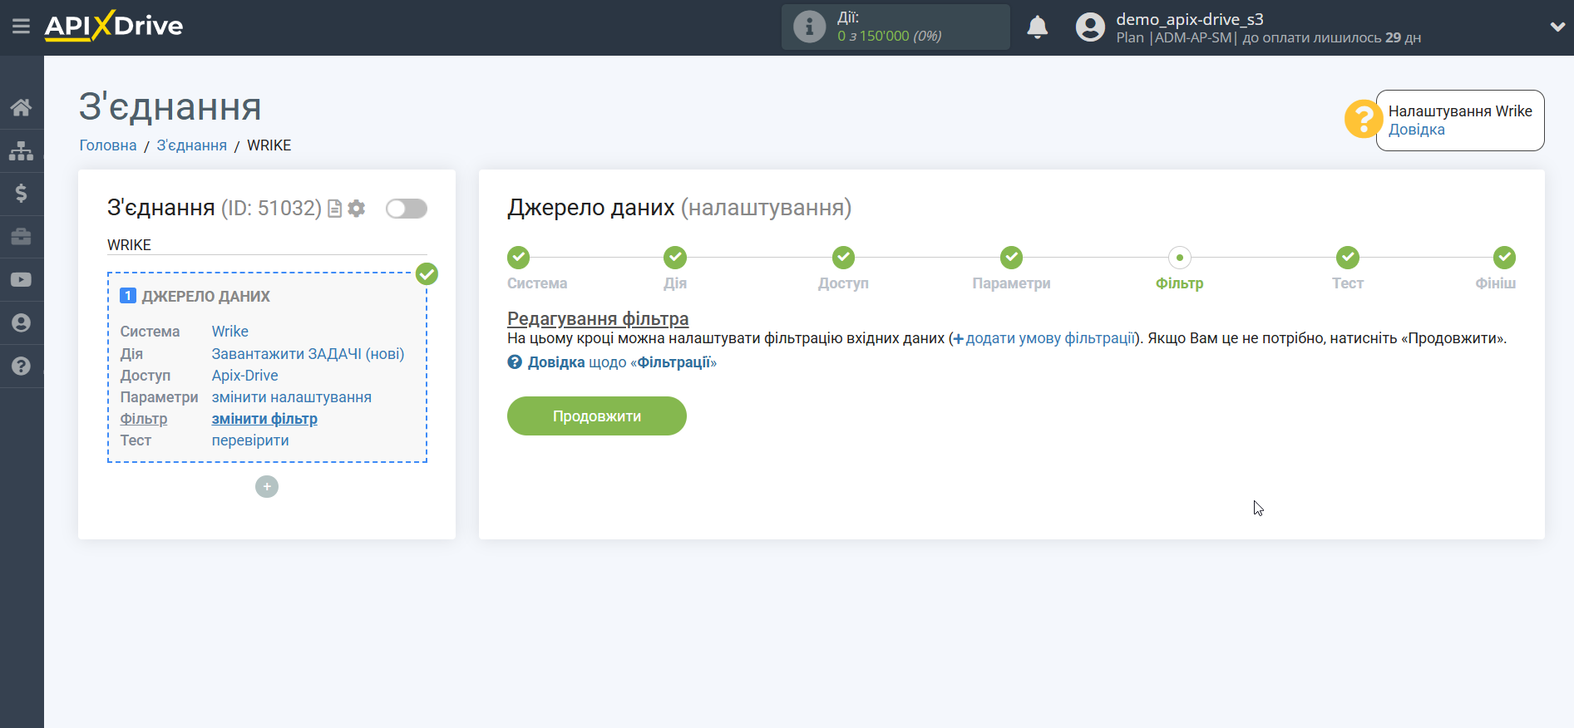Image resolution: width=1574 pixels, height=728 pixels.
Task: Click the home icon in the sidebar
Action: pyautogui.click(x=21, y=107)
